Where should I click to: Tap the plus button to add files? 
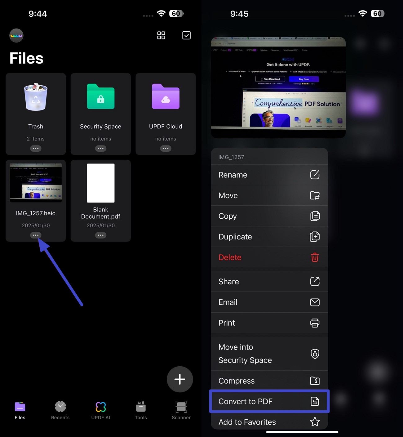(x=180, y=379)
